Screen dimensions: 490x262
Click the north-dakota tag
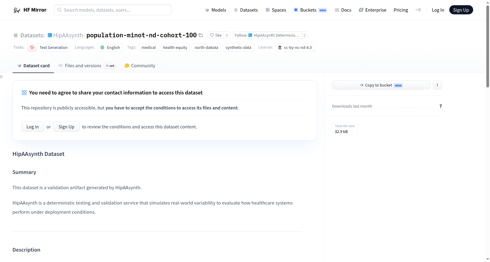pyautogui.click(x=206, y=47)
